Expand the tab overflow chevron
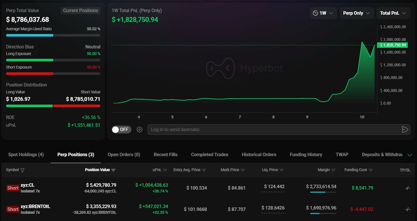417x221 pixels. [x=409, y=155]
